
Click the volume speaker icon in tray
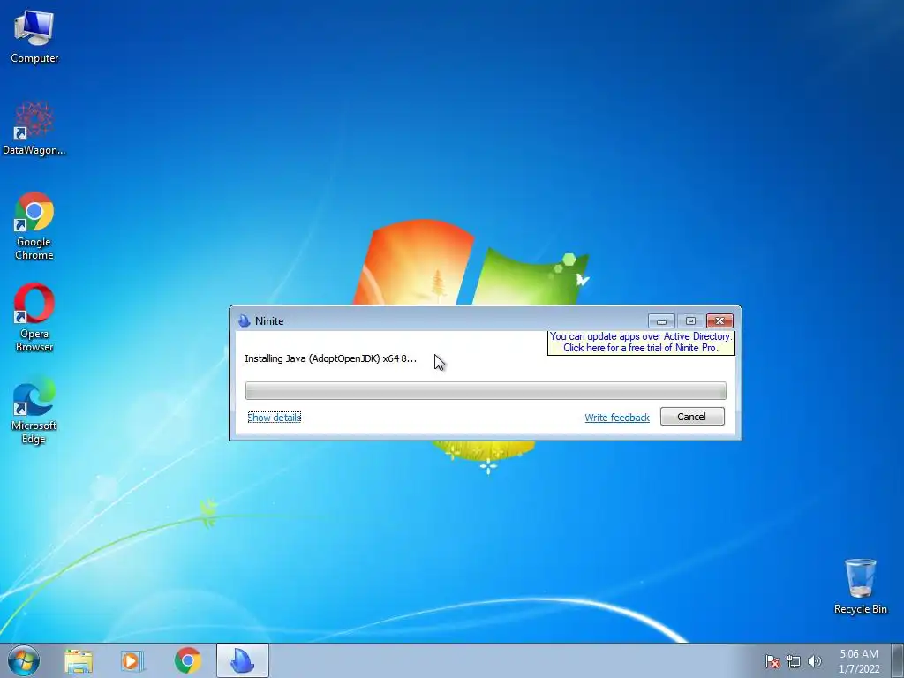pyautogui.click(x=814, y=661)
